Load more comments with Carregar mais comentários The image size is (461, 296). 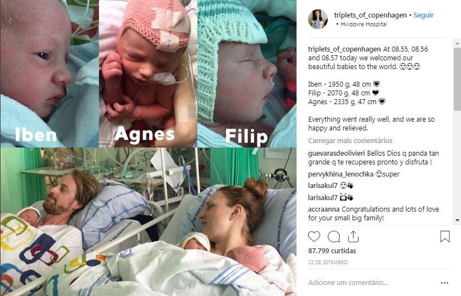[x=350, y=141]
